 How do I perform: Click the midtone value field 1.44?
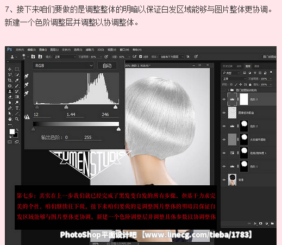75,115
